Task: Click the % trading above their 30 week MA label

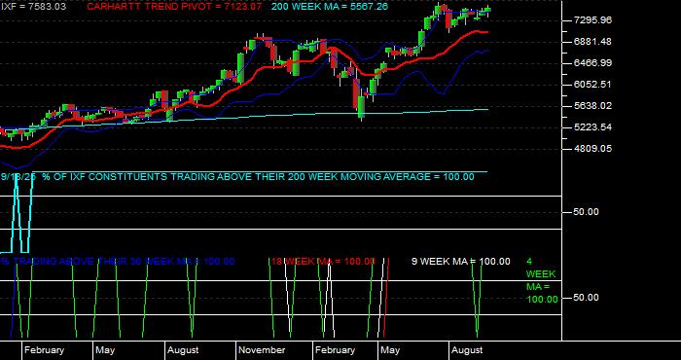Action: (118, 262)
